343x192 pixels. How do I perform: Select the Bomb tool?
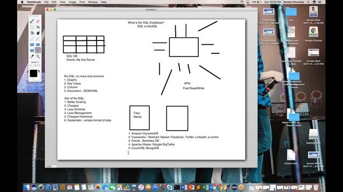pyautogui.click(x=38, y=33)
